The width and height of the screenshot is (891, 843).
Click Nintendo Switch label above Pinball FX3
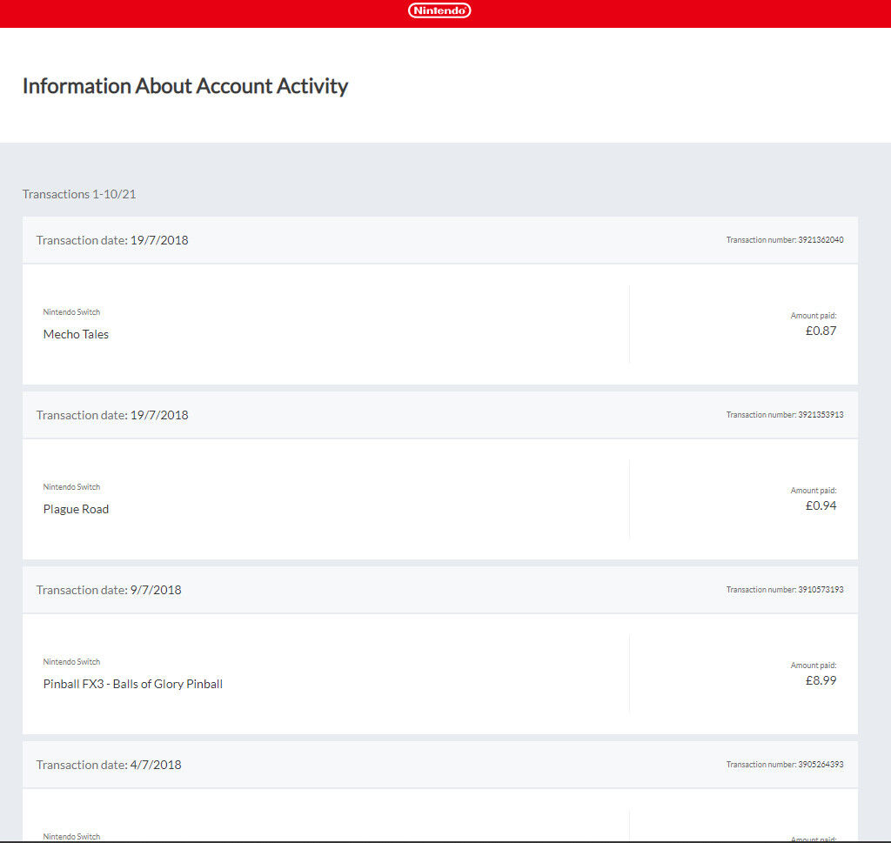click(x=71, y=662)
